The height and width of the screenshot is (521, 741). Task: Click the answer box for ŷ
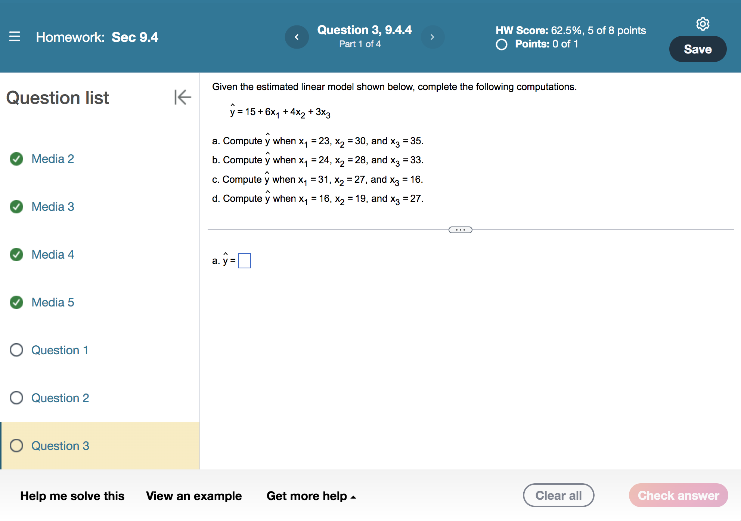coord(245,261)
